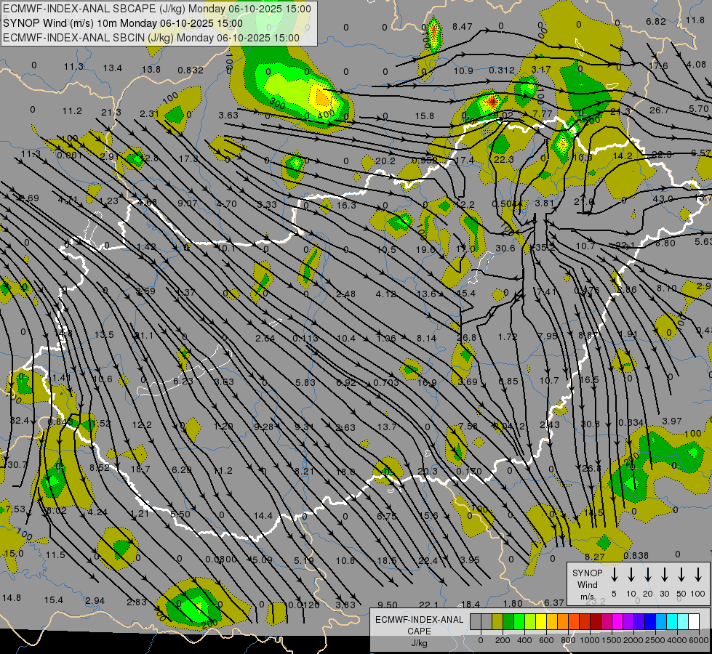This screenshot has width=712, height=654.
Task: Click the olive CAPE legend swatch
Action: point(498,622)
